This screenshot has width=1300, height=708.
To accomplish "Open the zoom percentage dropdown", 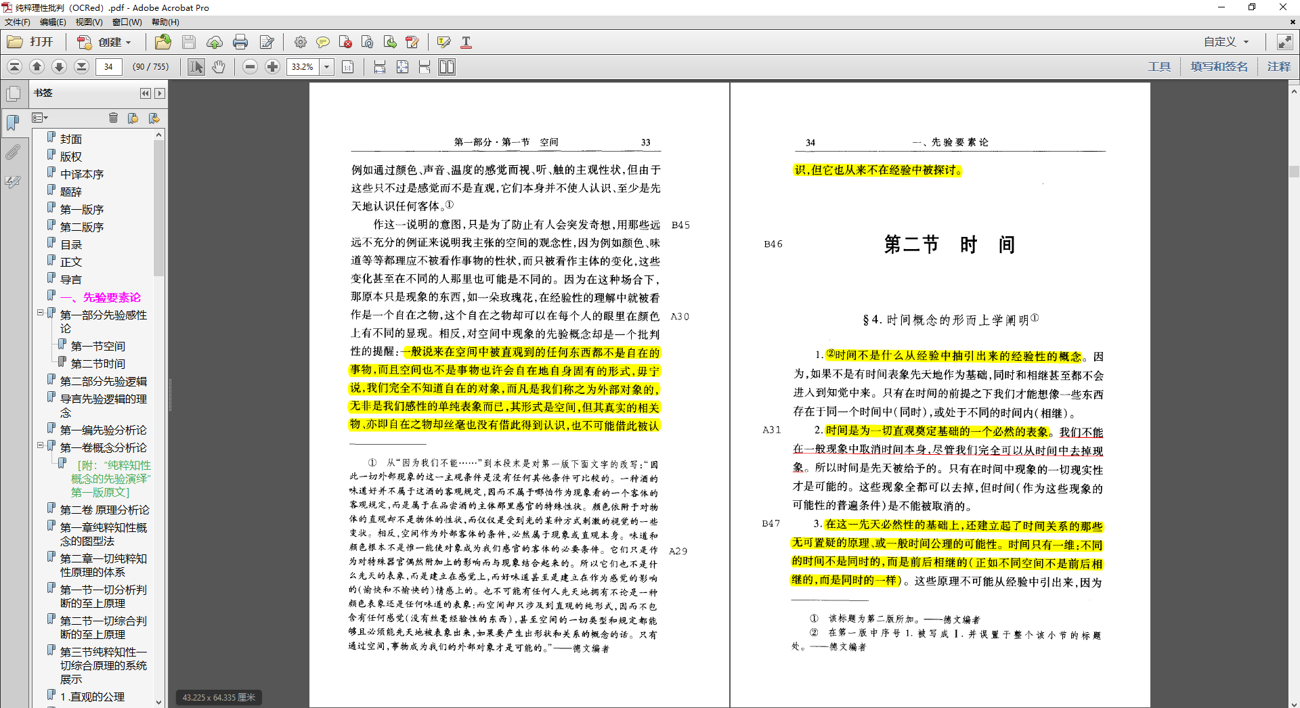I will coord(327,66).
